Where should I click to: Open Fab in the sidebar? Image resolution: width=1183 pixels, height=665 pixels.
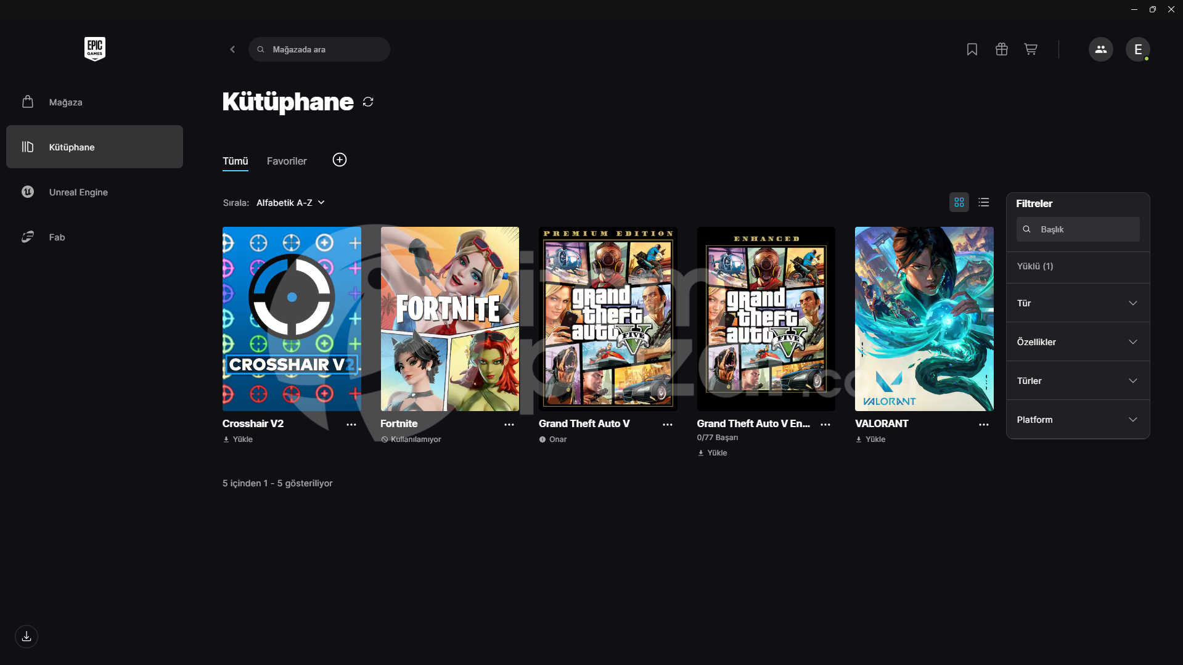(x=94, y=237)
